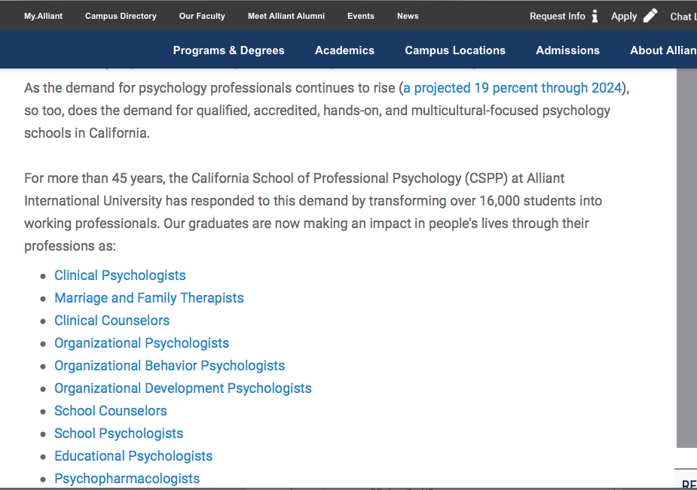The width and height of the screenshot is (697, 490).
Task: Open the School Psychologists link
Action: tap(118, 434)
